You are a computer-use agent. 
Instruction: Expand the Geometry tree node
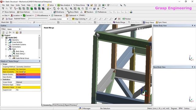6,40
